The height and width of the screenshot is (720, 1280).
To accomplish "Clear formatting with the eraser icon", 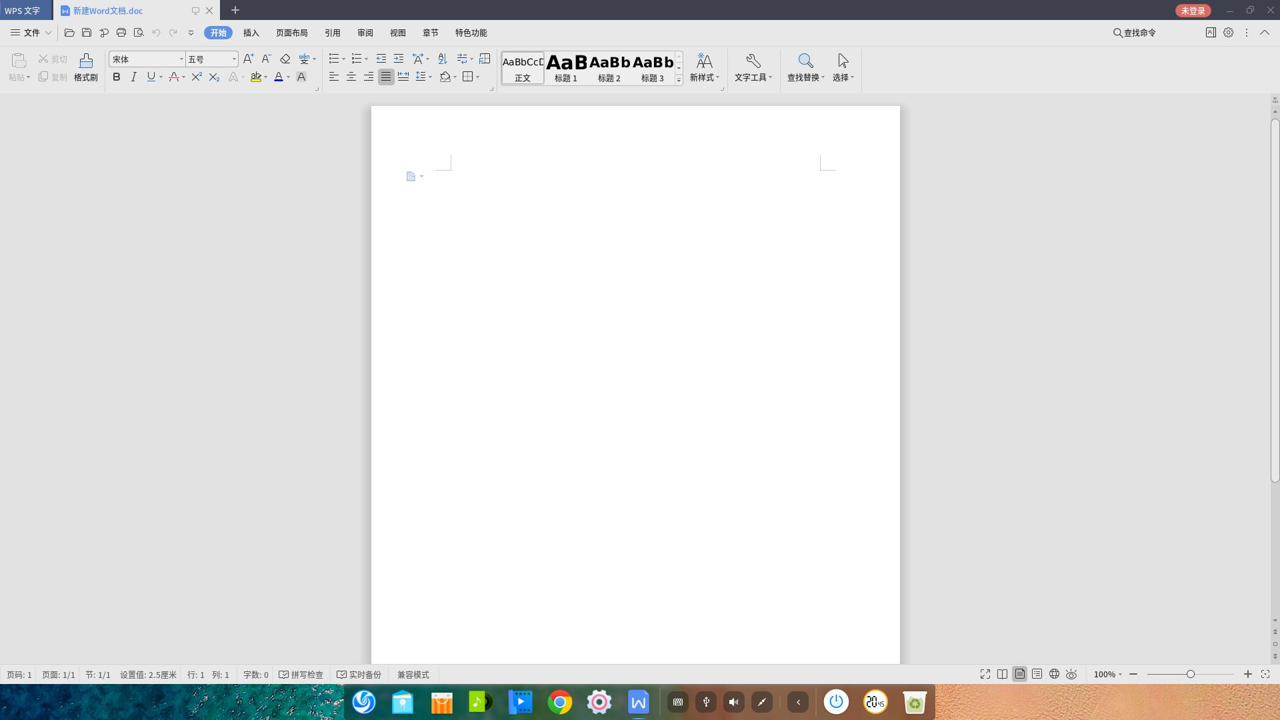I will [285, 59].
